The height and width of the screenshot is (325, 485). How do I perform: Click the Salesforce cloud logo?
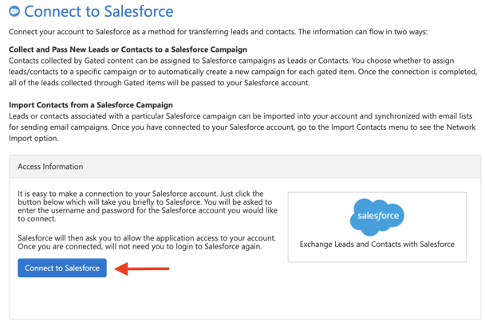pyautogui.click(x=377, y=217)
